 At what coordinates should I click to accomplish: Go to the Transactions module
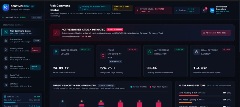[x=22, y=41]
